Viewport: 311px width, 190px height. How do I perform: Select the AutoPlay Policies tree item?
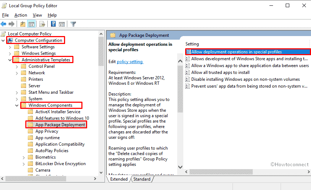coord(52,151)
